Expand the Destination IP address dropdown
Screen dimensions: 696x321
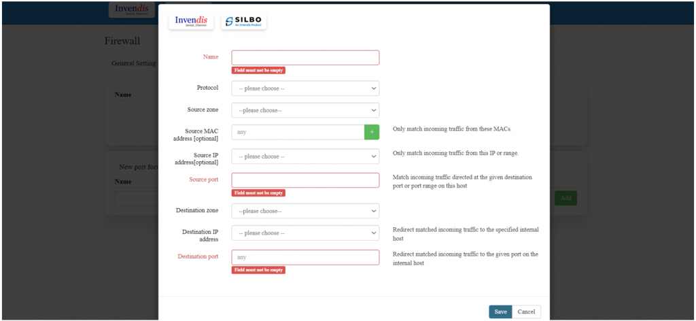click(305, 233)
